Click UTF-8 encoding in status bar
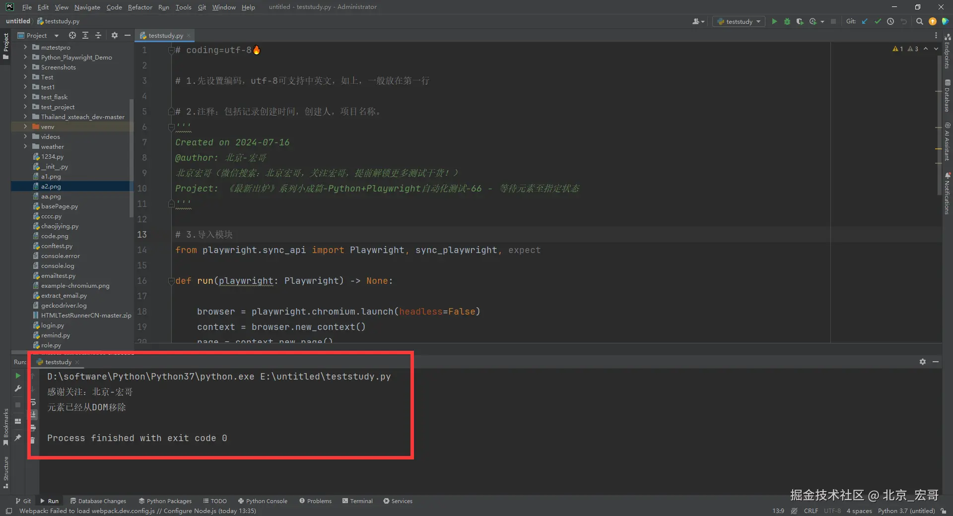This screenshot has height=516, width=953. (x=832, y=511)
